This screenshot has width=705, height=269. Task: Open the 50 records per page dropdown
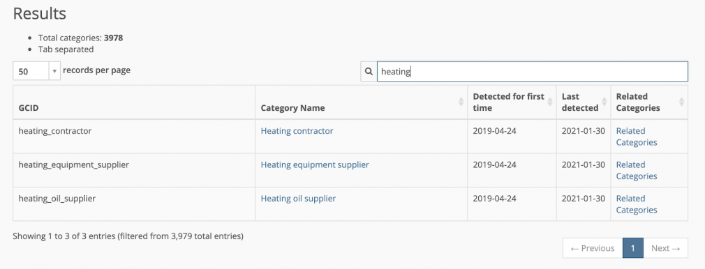[x=36, y=71]
